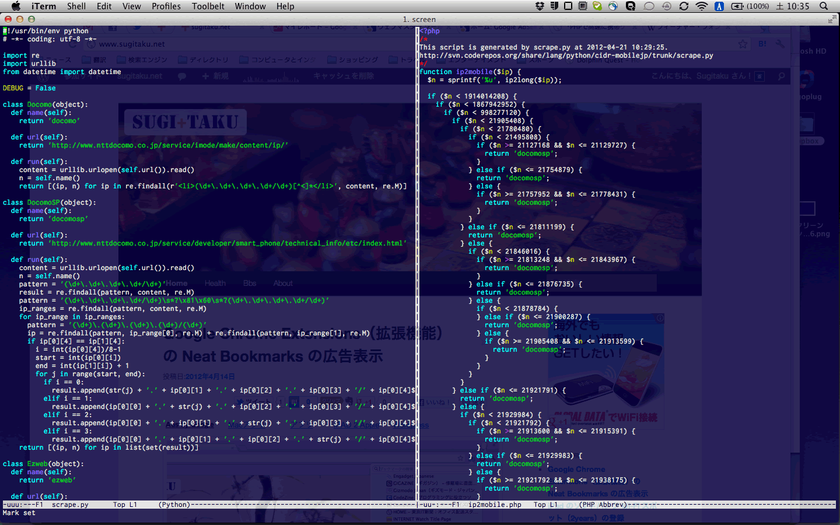Open the iTerm application menu
840x525 pixels.
(x=44, y=6)
